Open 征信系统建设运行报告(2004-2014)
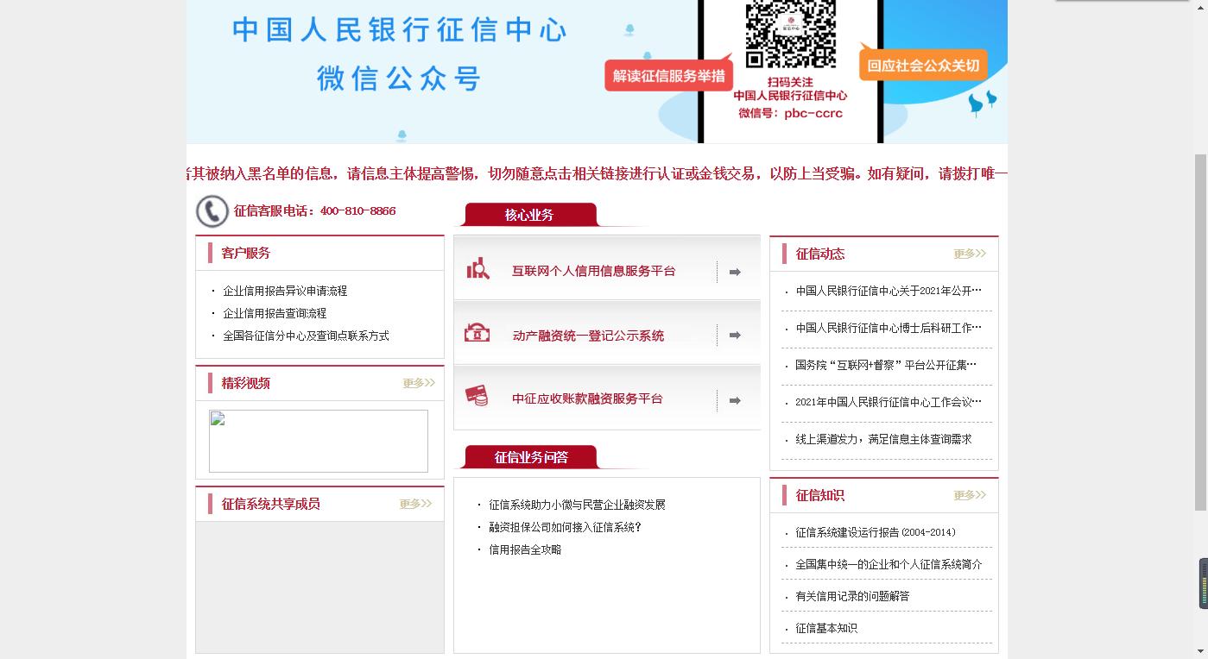 [876, 532]
